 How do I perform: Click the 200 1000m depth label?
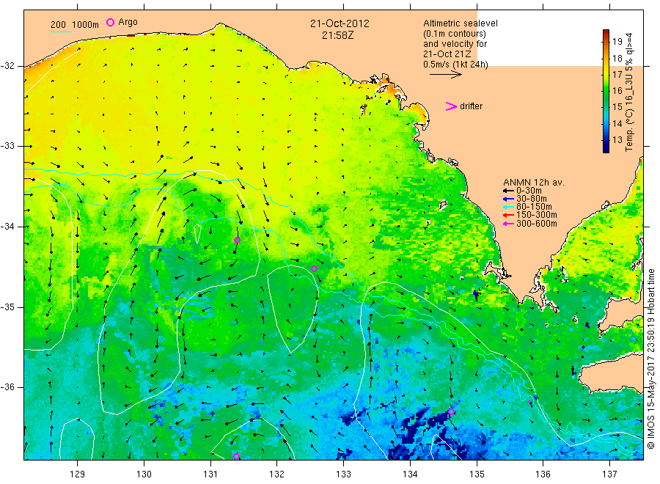tap(75, 25)
